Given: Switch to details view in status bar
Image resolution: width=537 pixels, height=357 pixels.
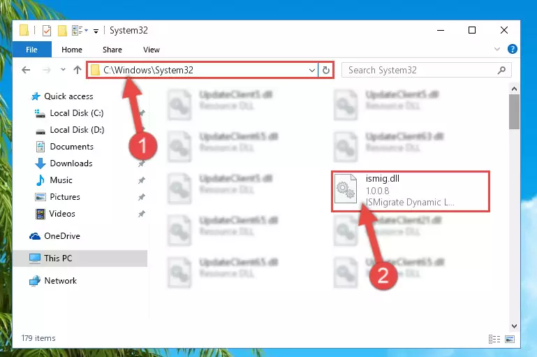Looking at the screenshot, I should click(x=494, y=339).
